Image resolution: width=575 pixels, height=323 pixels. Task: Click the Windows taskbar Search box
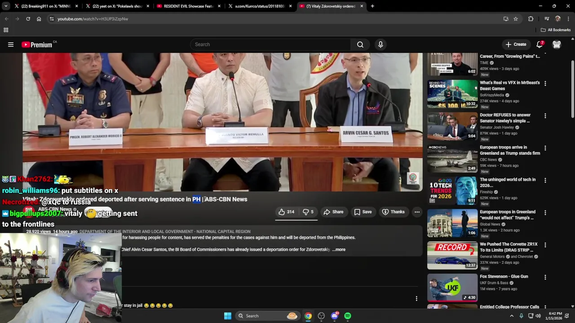pos(268,316)
